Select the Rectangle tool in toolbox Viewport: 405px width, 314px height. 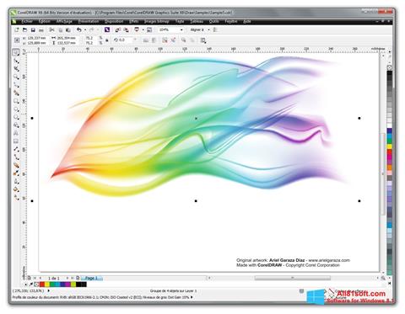pos(16,101)
